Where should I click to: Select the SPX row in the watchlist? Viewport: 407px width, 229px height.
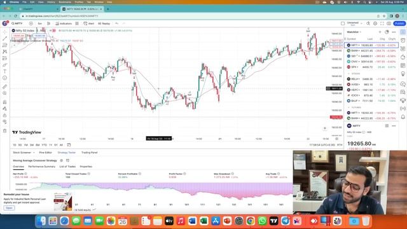pos(371,67)
